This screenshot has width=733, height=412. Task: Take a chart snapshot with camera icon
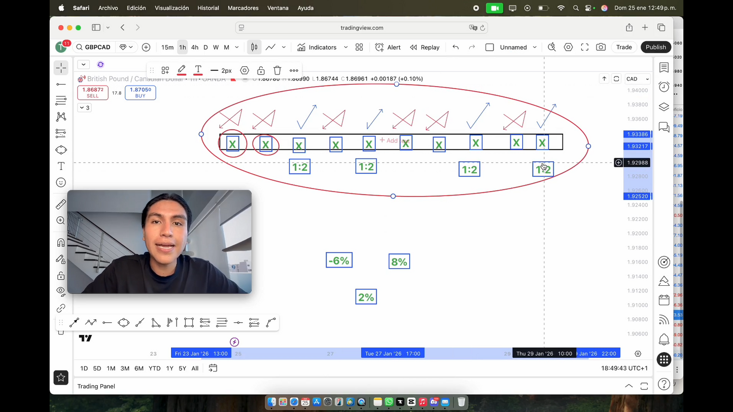[x=601, y=47]
